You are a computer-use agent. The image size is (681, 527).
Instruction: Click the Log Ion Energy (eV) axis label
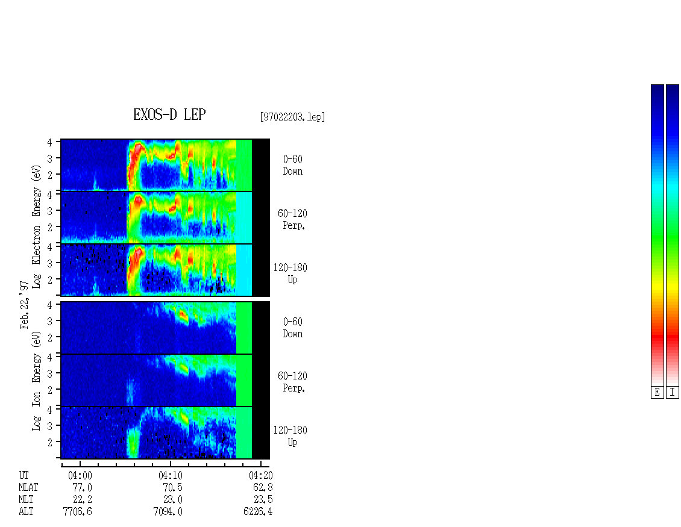[x=36, y=381]
